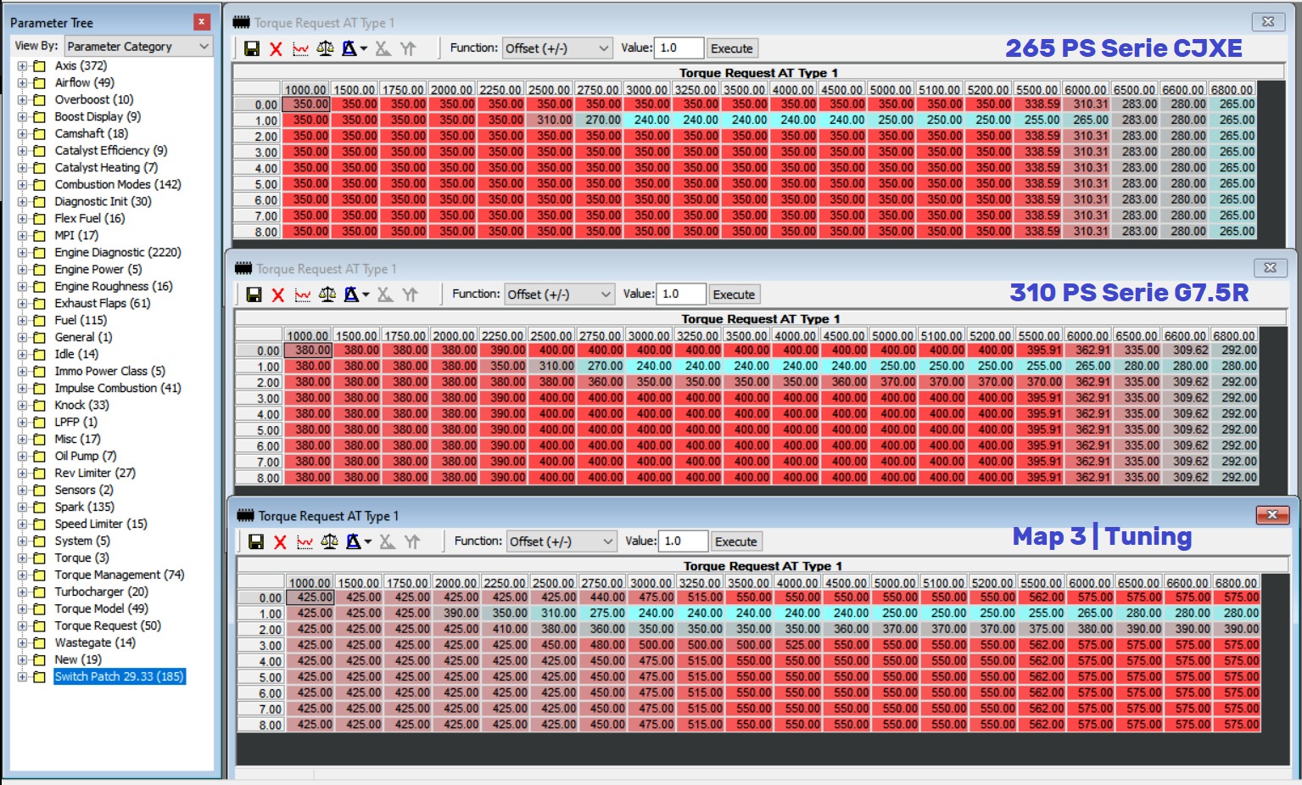Image resolution: width=1302 pixels, height=785 pixels.
Task: Select Switch Patch 29.33 (185) in tree
Action: click(119, 677)
